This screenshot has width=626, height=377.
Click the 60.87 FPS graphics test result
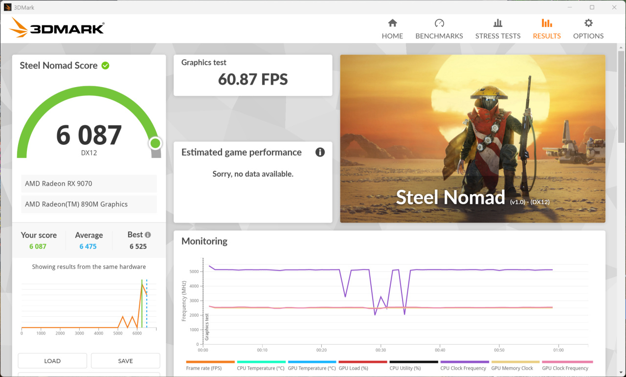(x=253, y=79)
